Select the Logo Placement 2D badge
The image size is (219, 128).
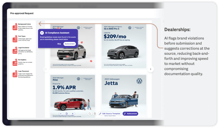[15, 75]
